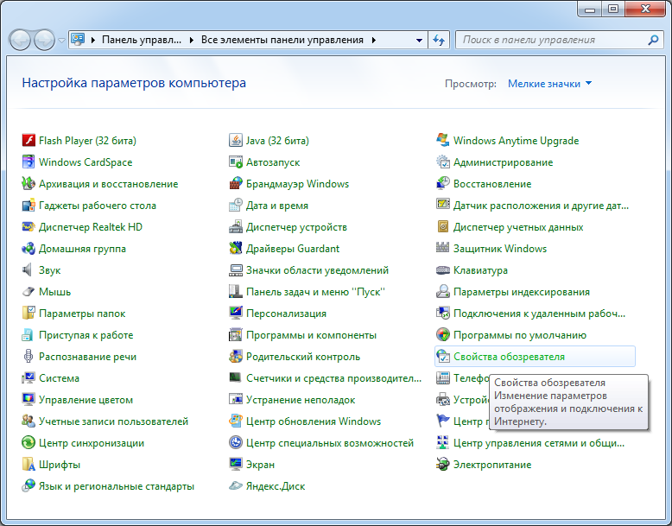Open Экран link
This screenshot has height=526, width=672.
260,465
